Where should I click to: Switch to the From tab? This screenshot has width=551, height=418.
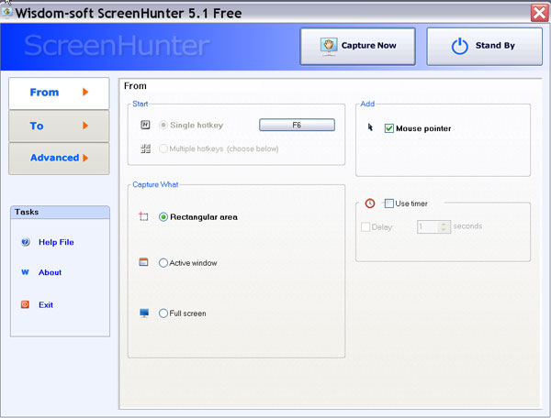pos(59,93)
